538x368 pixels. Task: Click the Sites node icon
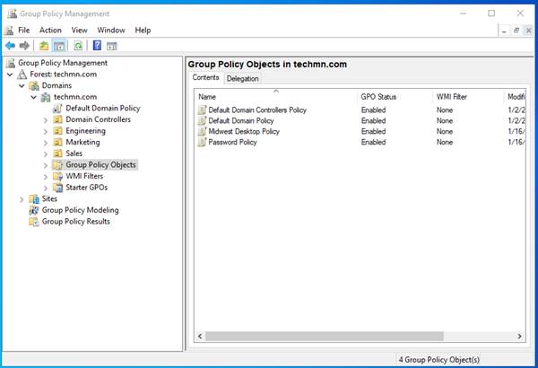pos(34,199)
